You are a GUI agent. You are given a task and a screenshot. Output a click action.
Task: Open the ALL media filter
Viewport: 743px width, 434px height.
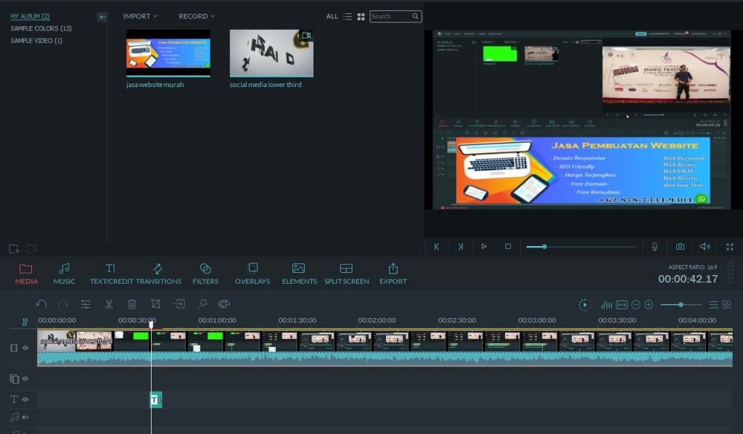[332, 17]
